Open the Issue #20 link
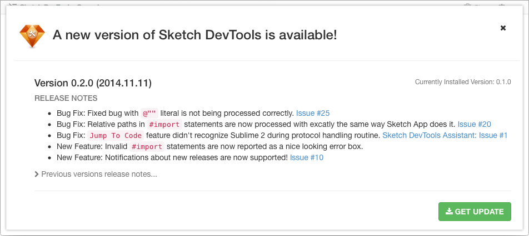Image resolution: width=529 pixels, height=236 pixels. click(475, 124)
